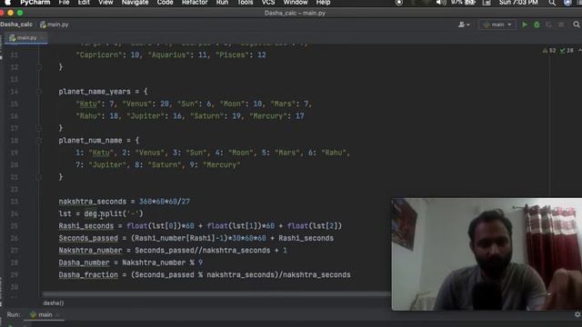
Task: Open Run panel settings gear icon
Action: point(577,314)
